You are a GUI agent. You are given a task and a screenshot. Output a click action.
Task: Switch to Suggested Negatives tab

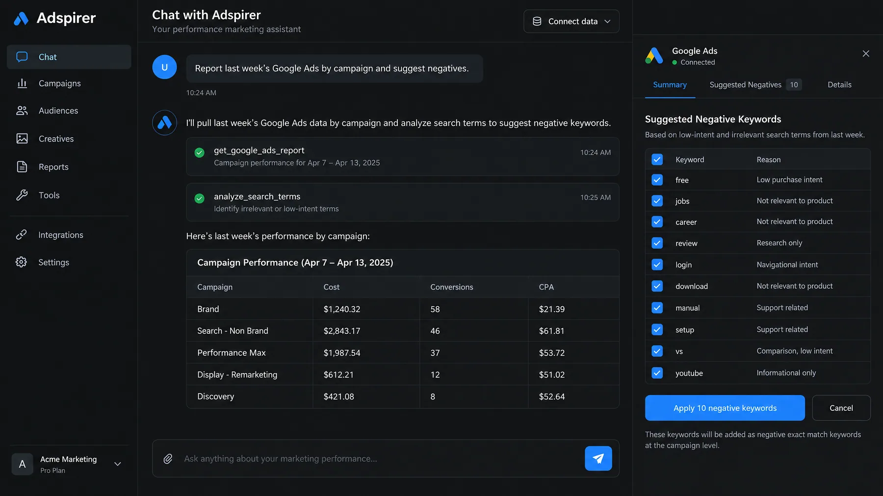[755, 85]
